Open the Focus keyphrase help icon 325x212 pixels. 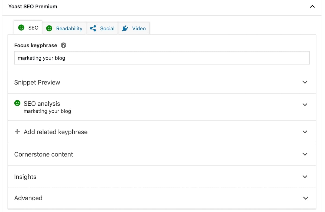pos(63,45)
